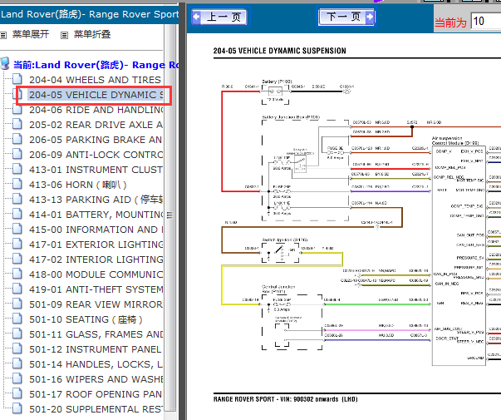Click document icon next to 501-16 WIPERS
The width and height of the screenshot is (501, 420).
click(x=17, y=378)
